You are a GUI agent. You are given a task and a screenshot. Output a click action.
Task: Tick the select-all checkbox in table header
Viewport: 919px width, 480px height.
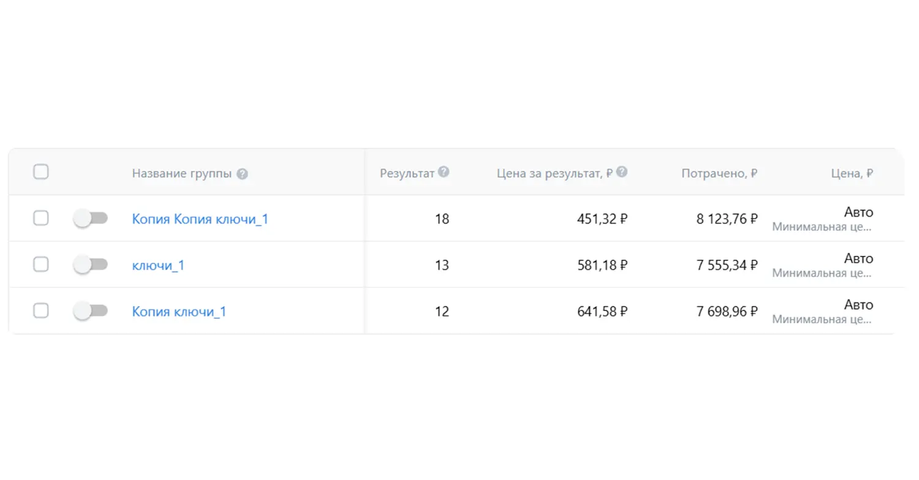coord(41,172)
